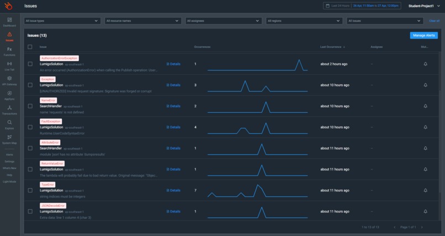Viewport: 445px width, 236px height.
Task: Go to next page arrow
Action: (422, 227)
